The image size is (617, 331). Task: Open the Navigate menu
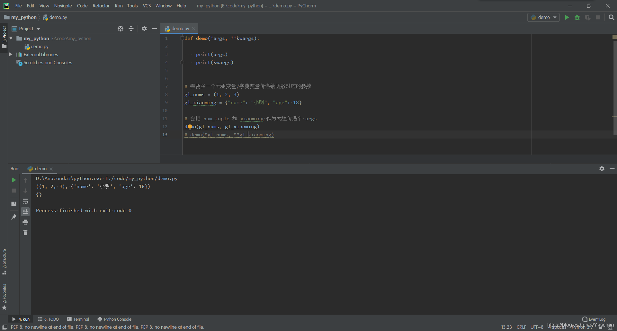(63, 6)
